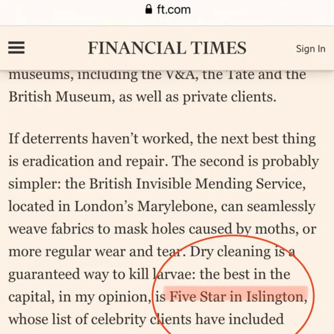This screenshot has height=334, width=334.
Task: Click the Sign In link
Action: tap(310, 49)
